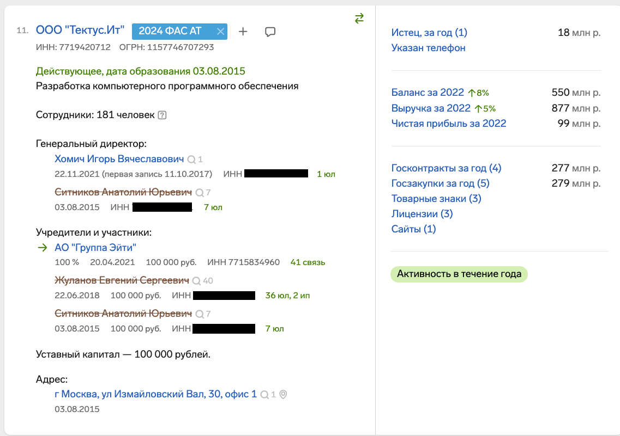Screen dimensions: 620x436
Task: Open Товарные знаки (3) link
Action: pyautogui.click(x=436, y=199)
